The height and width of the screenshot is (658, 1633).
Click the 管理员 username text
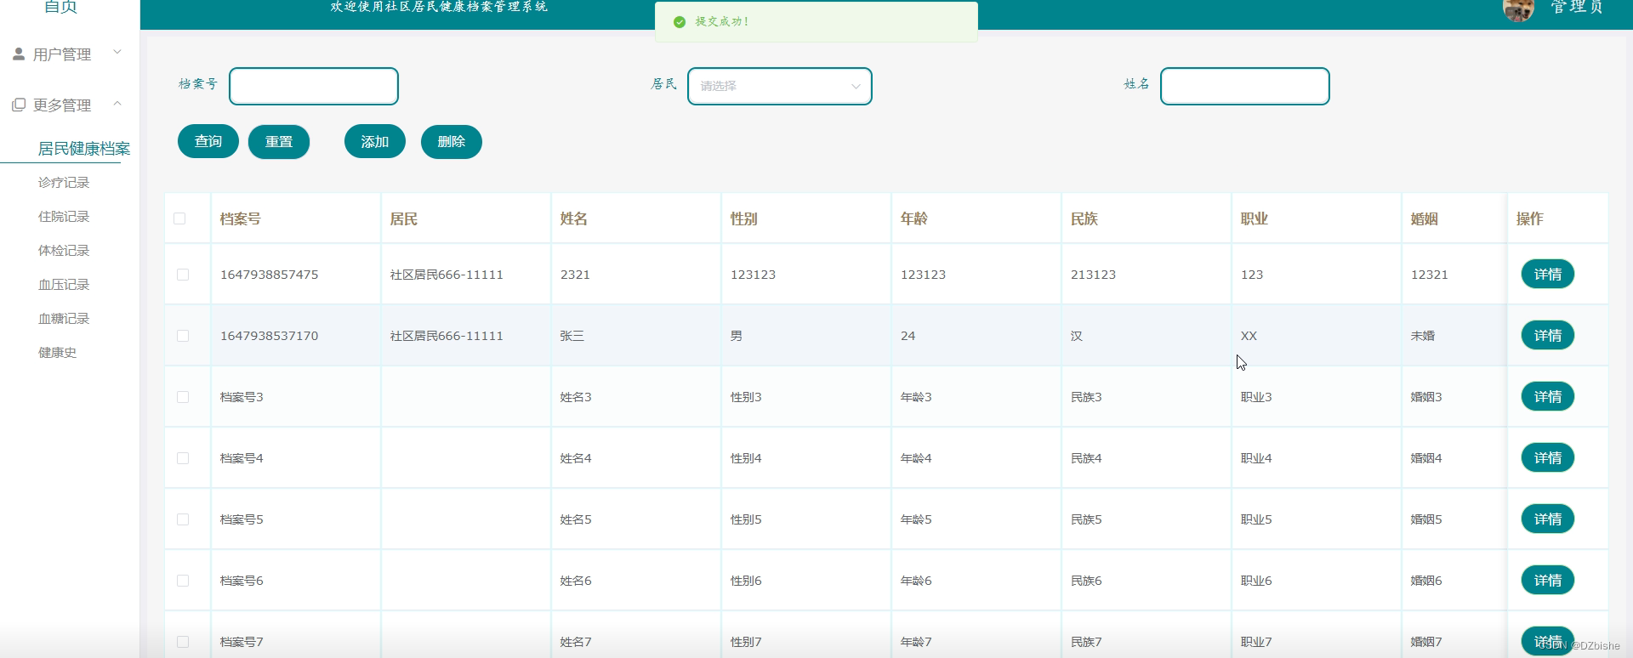[x=1577, y=8]
